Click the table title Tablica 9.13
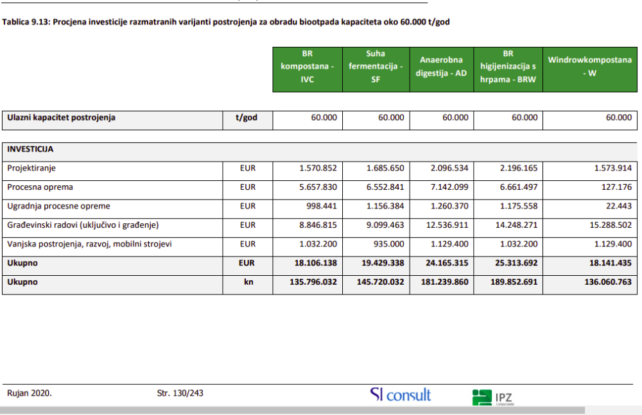 [226, 22]
